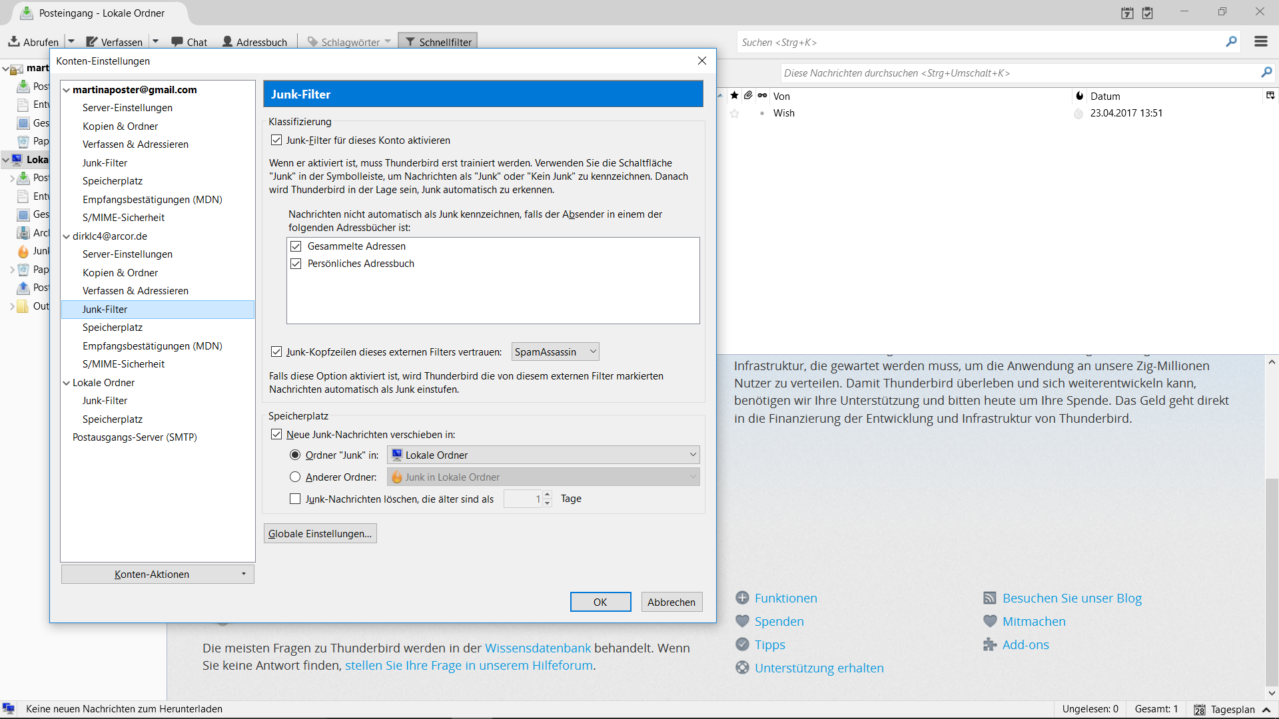Viewport: 1279px width, 719px height.
Task: Open the tasks icon in title bar
Action: tap(1148, 13)
